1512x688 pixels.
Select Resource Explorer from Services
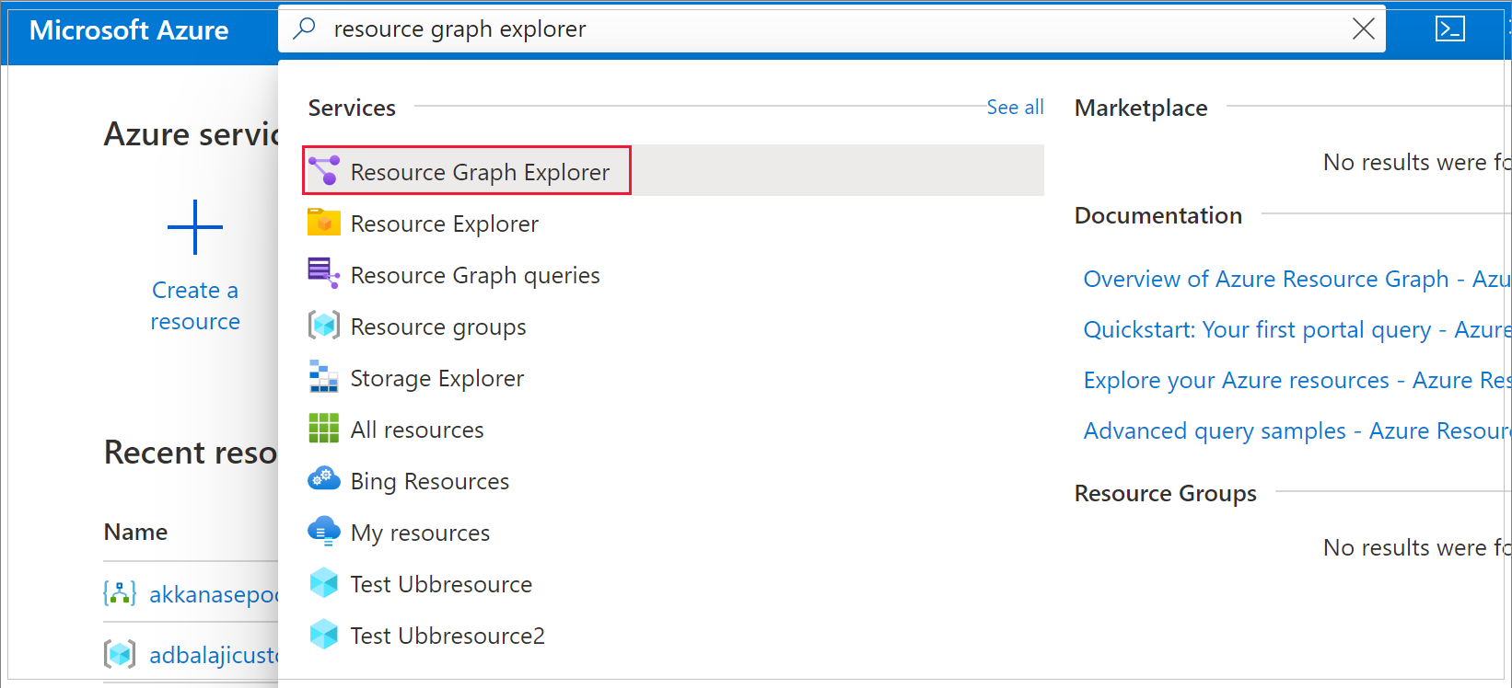(445, 224)
